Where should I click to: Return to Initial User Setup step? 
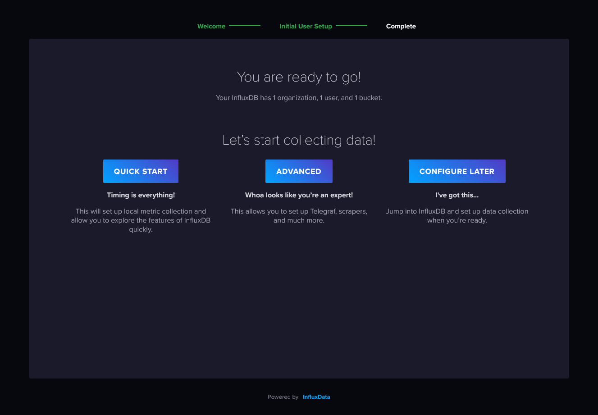click(x=306, y=26)
